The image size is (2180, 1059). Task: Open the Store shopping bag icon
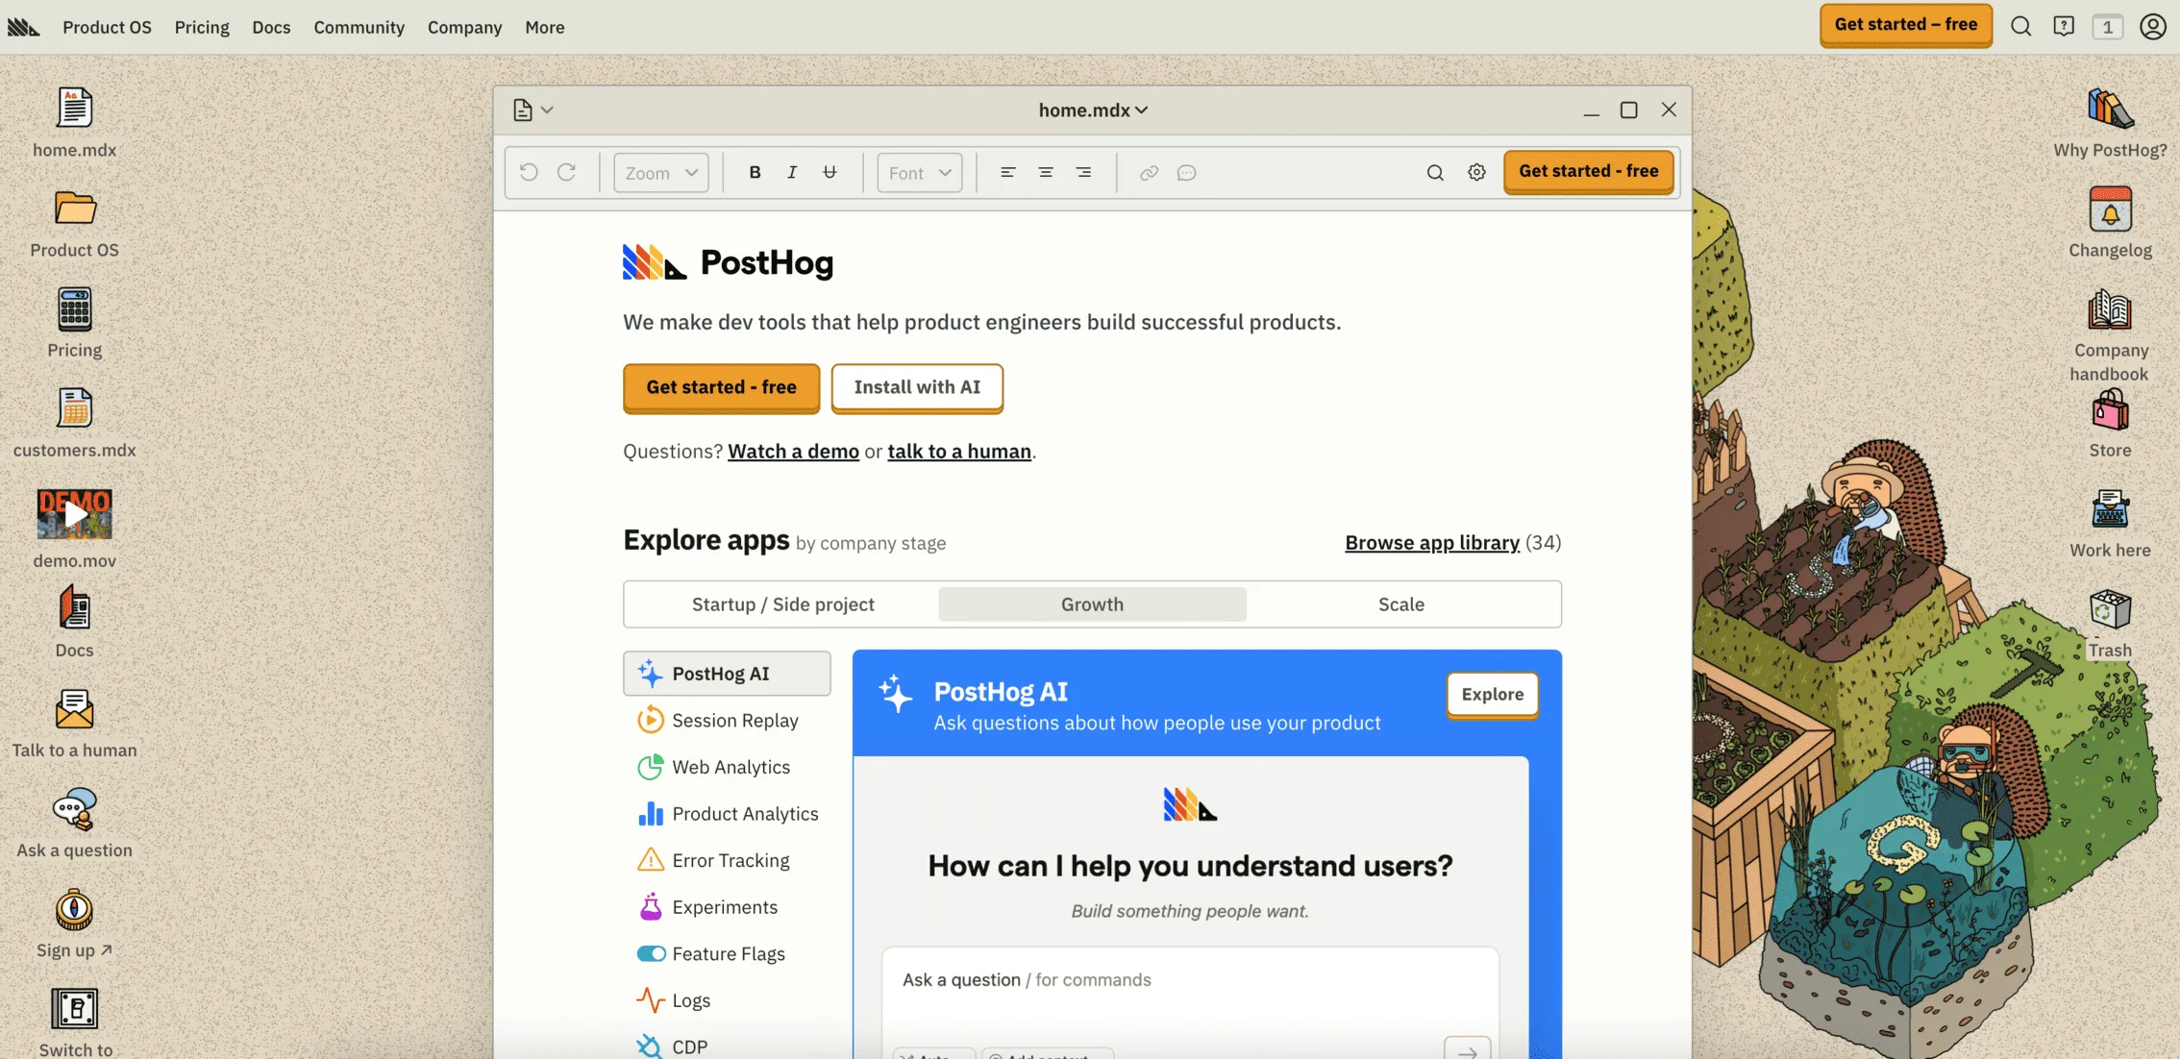[2110, 410]
